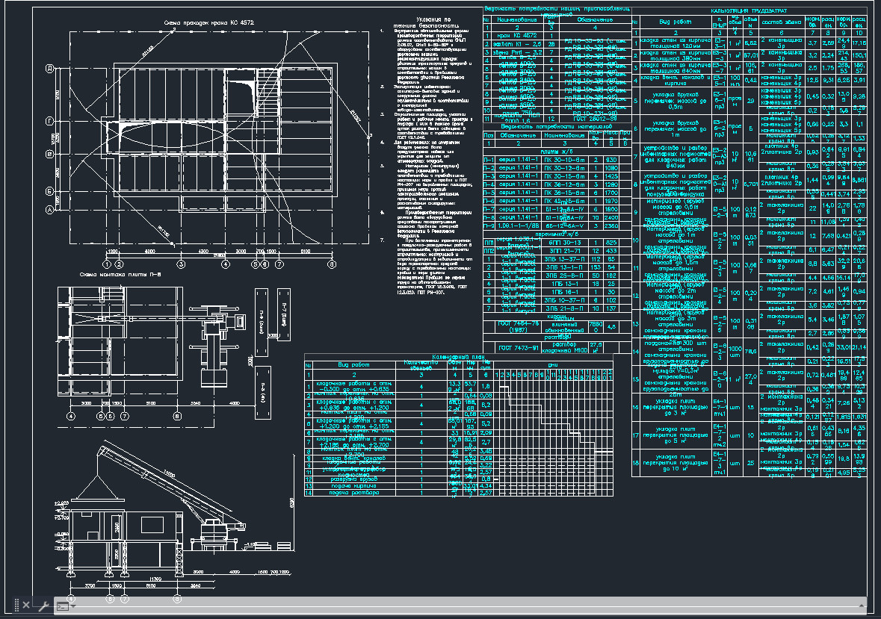
Task: Open the recent commands dropdown
Action: (63, 606)
